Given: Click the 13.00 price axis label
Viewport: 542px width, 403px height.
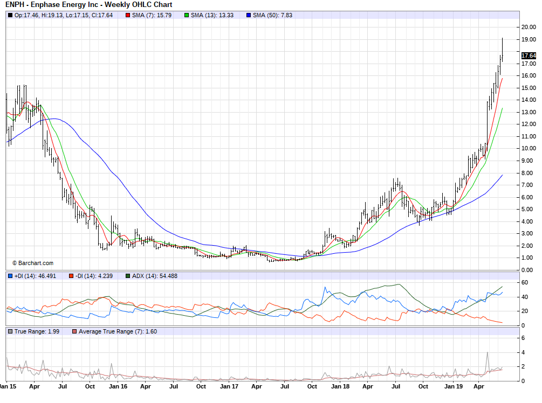Looking at the screenshot, I should click(529, 112).
